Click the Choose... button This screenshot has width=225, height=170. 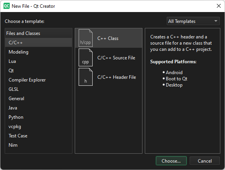click(171, 161)
